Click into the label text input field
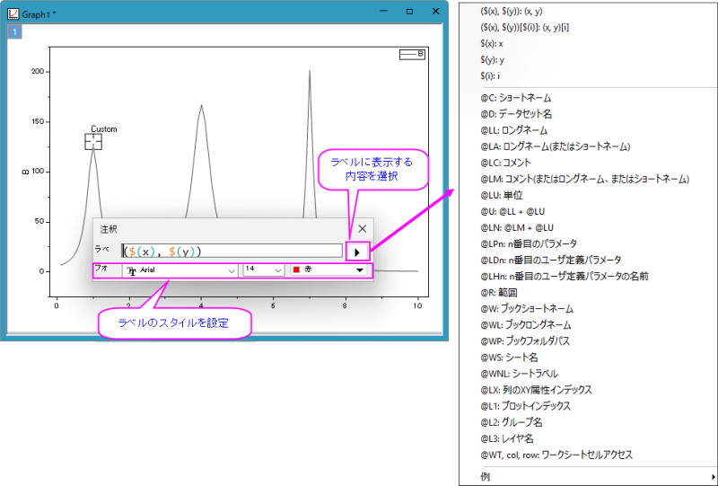The image size is (718, 486). 232,251
